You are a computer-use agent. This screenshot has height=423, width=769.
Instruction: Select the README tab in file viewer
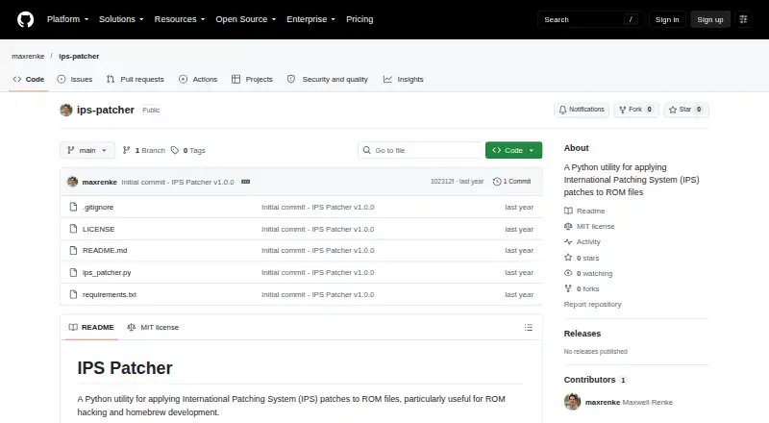click(x=91, y=327)
